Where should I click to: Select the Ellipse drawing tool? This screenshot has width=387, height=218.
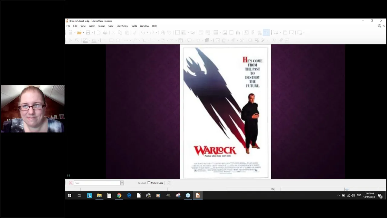pyautogui.click(x=118, y=40)
